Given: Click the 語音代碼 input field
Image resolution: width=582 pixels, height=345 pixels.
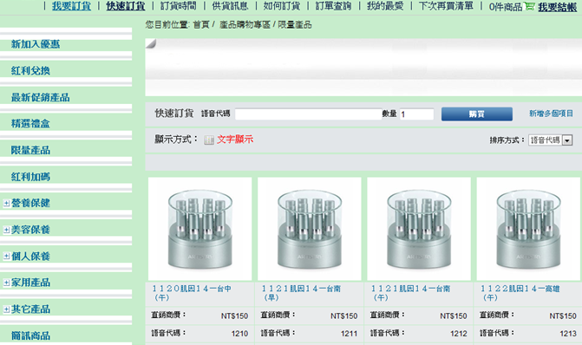Looking at the screenshot, I should pyautogui.click(x=309, y=114).
